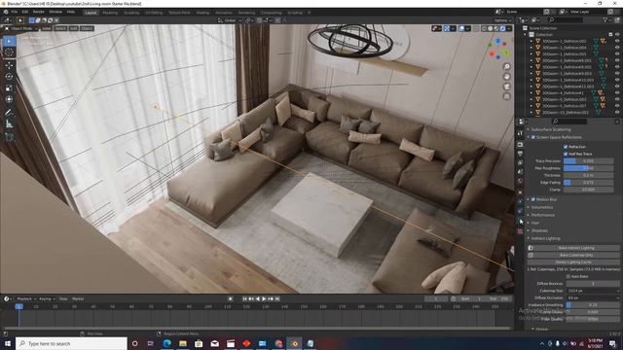Switch to the Layout workspace tab
Screen dimensions: 623x350
tap(91, 13)
